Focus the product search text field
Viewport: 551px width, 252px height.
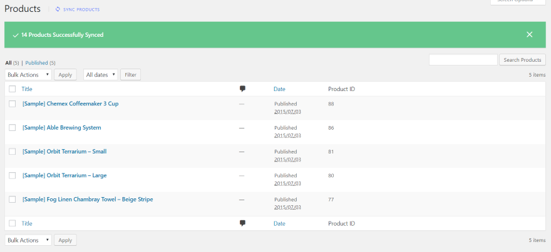463,60
